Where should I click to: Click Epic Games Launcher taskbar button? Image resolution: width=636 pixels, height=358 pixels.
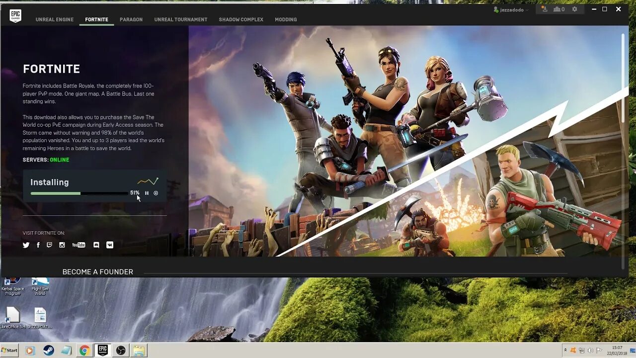102,351
